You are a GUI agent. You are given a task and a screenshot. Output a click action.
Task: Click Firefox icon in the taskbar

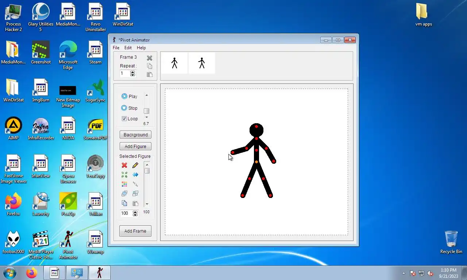(x=32, y=273)
